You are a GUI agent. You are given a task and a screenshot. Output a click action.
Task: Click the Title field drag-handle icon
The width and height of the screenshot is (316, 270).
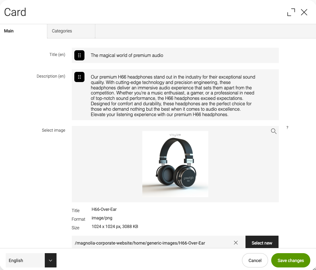tap(79, 55)
